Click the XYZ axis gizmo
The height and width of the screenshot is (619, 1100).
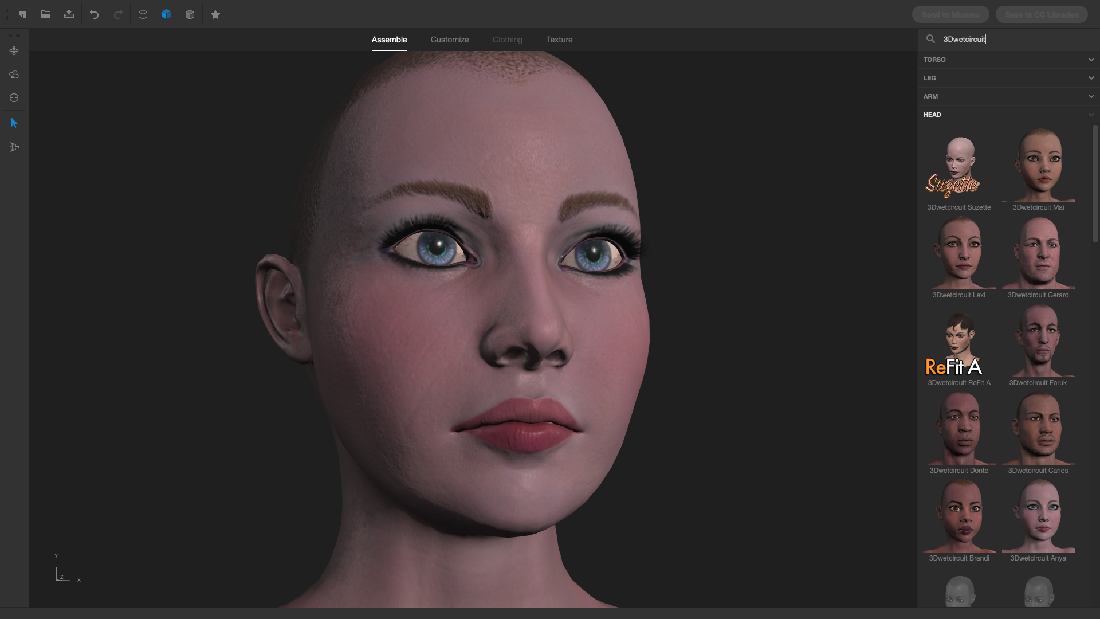tap(68, 569)
